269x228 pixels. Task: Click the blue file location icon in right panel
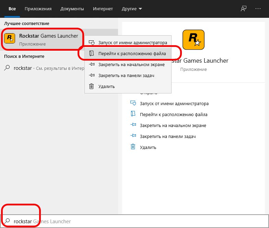pos(133,114)
